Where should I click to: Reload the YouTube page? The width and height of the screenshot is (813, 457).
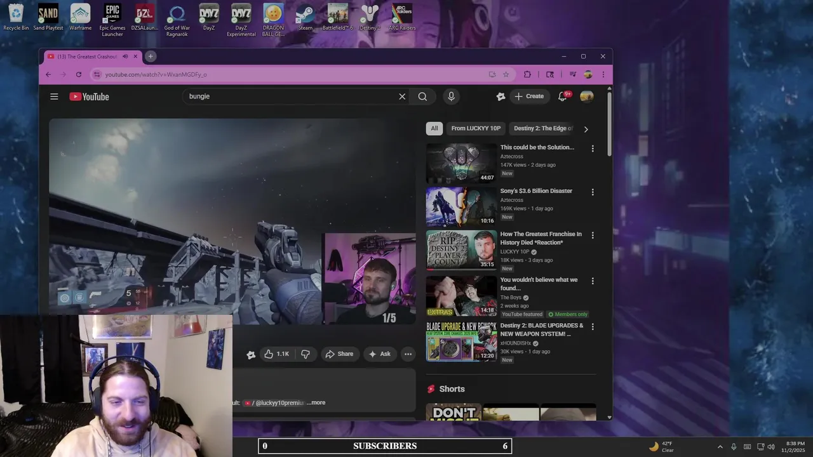tap(79, 74)
